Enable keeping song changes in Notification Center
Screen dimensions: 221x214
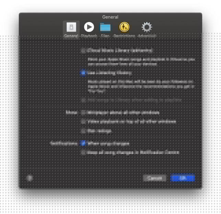point(83,153)
